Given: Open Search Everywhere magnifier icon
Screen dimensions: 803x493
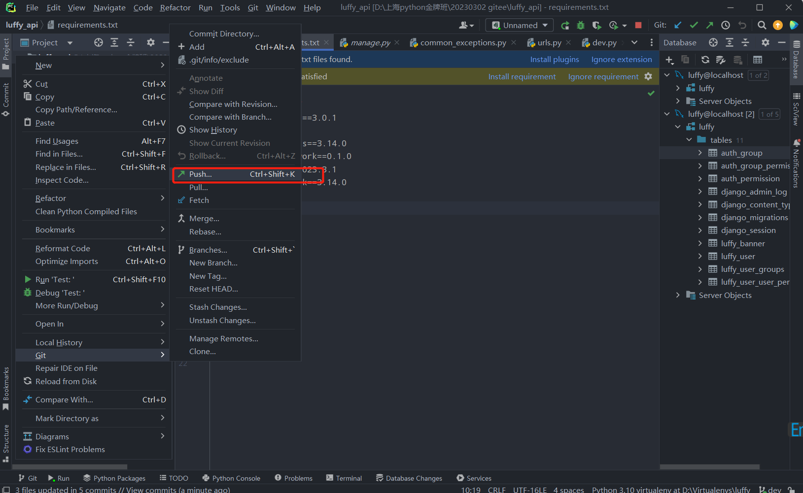Looking at the screenshot, I should pyautogui.click(x=762, y=25).
